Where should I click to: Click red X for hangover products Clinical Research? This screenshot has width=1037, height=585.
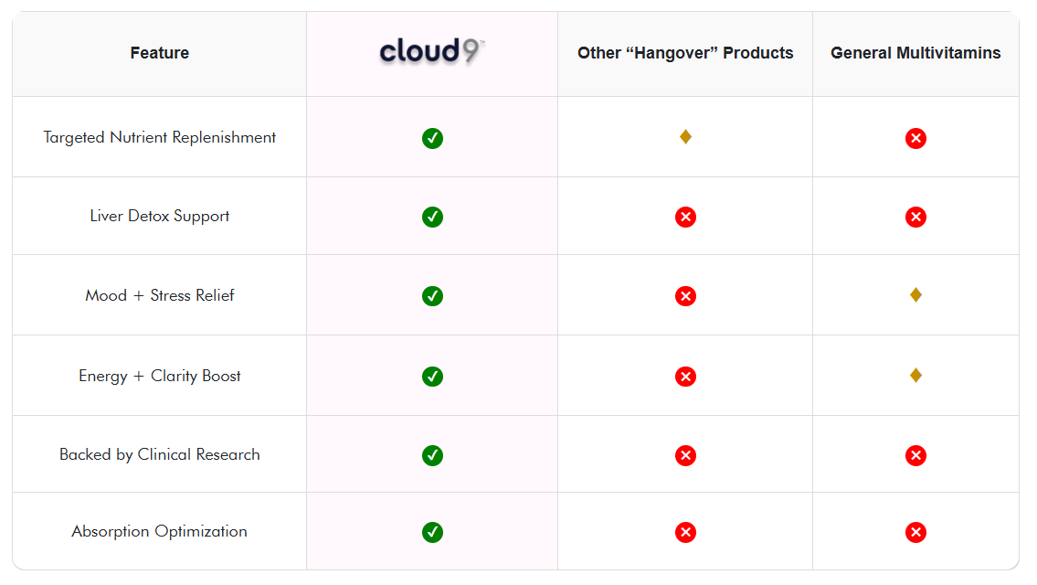tap(685, 455)
